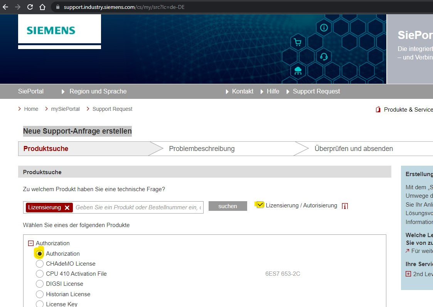Go to mySiePortal breadcrumb link
The height and width of the screenshot is (307, 433).
(65, 109)
